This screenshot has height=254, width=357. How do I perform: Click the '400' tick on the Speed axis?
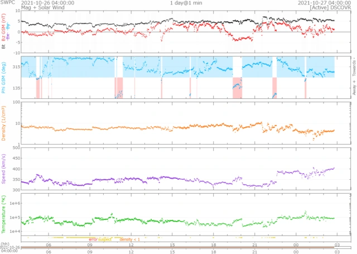click(x=17, y=169)
